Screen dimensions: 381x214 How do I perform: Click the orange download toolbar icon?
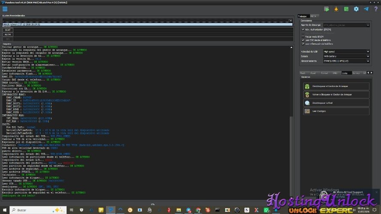(336, 9)
